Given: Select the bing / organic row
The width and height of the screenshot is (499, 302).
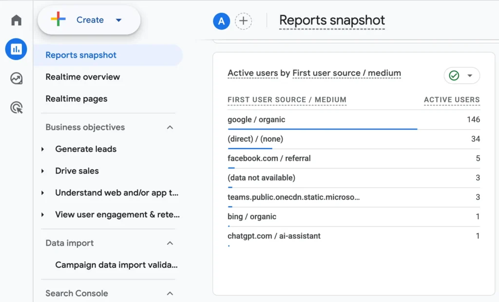Looking at the screenshot, I should click(x=354, y=217).
